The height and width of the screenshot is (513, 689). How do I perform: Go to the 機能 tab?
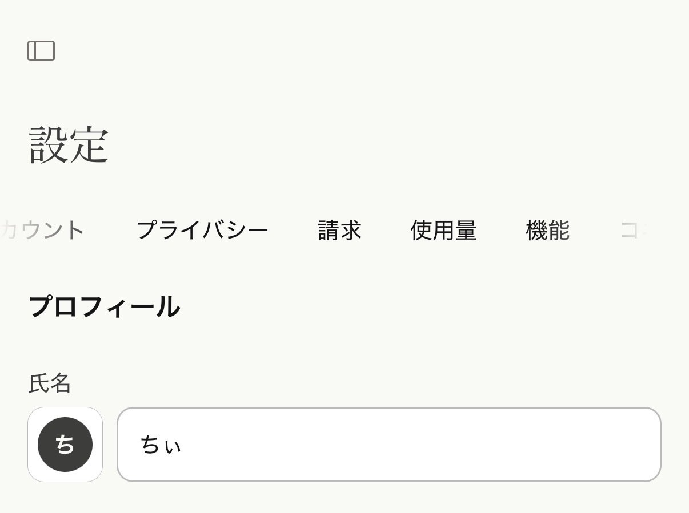(547, 230)
